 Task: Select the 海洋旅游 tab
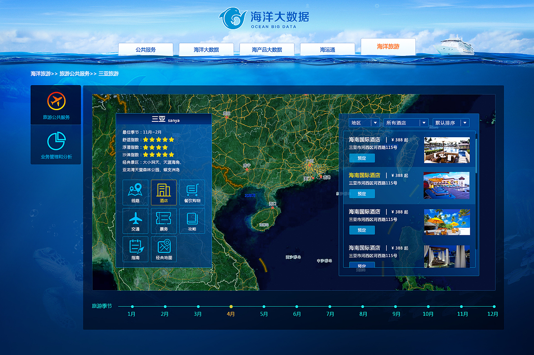[x=388, y=47]
